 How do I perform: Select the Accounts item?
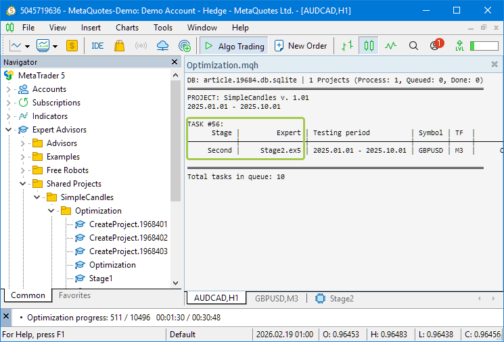pyautogui.click(x=49, y=89)
